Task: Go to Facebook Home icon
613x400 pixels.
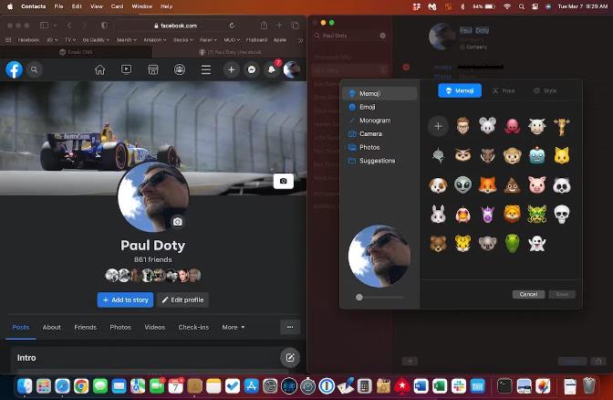Action: [x=100, y=69]
